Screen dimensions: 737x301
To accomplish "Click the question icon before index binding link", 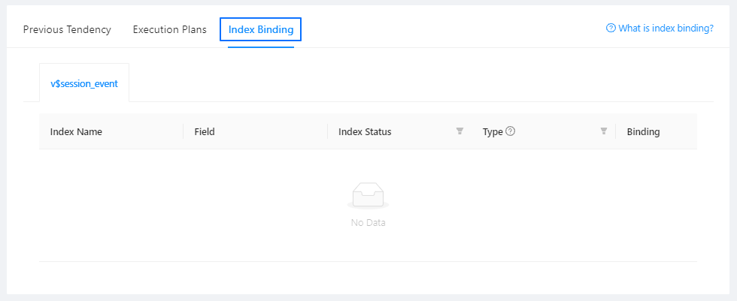I will click(x=611, y=29).
